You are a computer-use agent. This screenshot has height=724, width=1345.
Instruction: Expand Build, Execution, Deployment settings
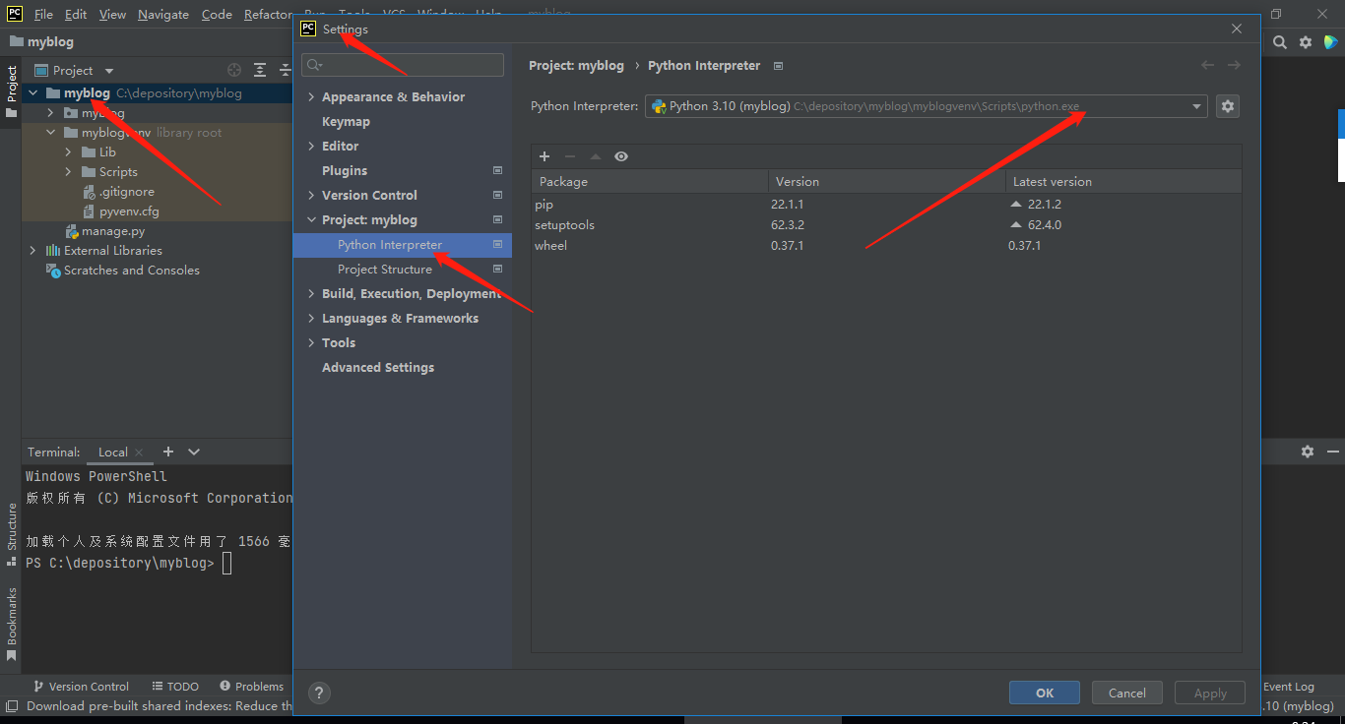[311, 294]
